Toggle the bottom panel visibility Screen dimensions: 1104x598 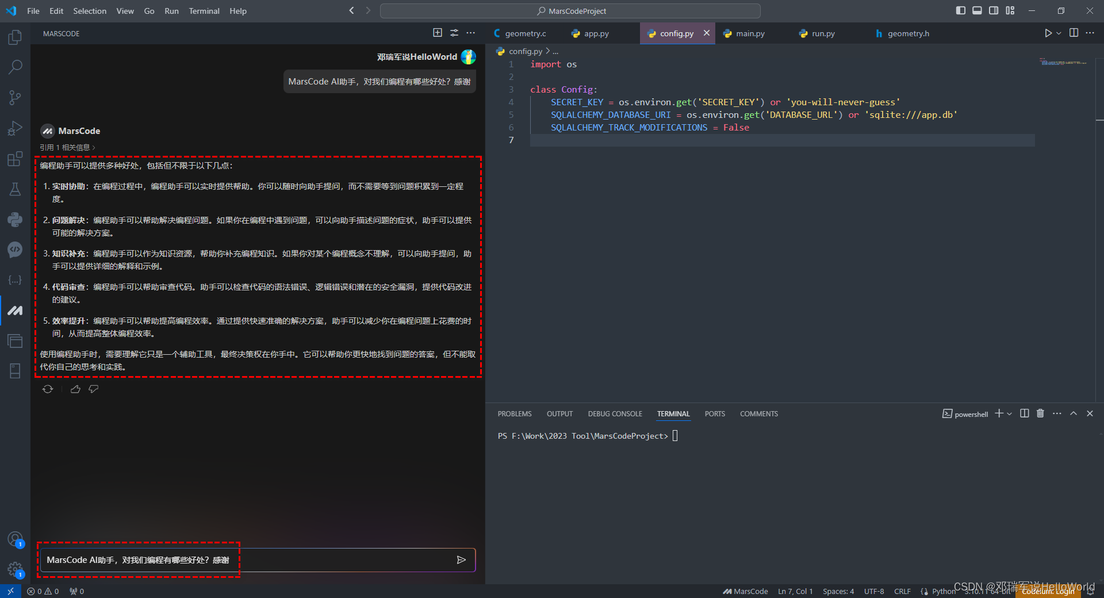[x=977, y=11]
